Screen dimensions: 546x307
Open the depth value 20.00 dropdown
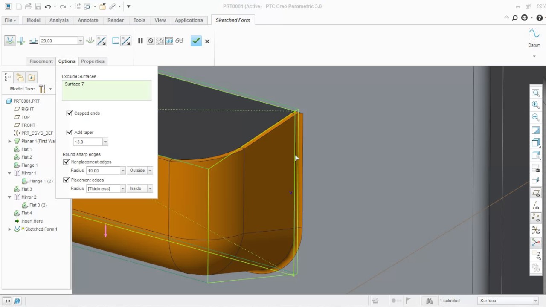coord(80,41)
